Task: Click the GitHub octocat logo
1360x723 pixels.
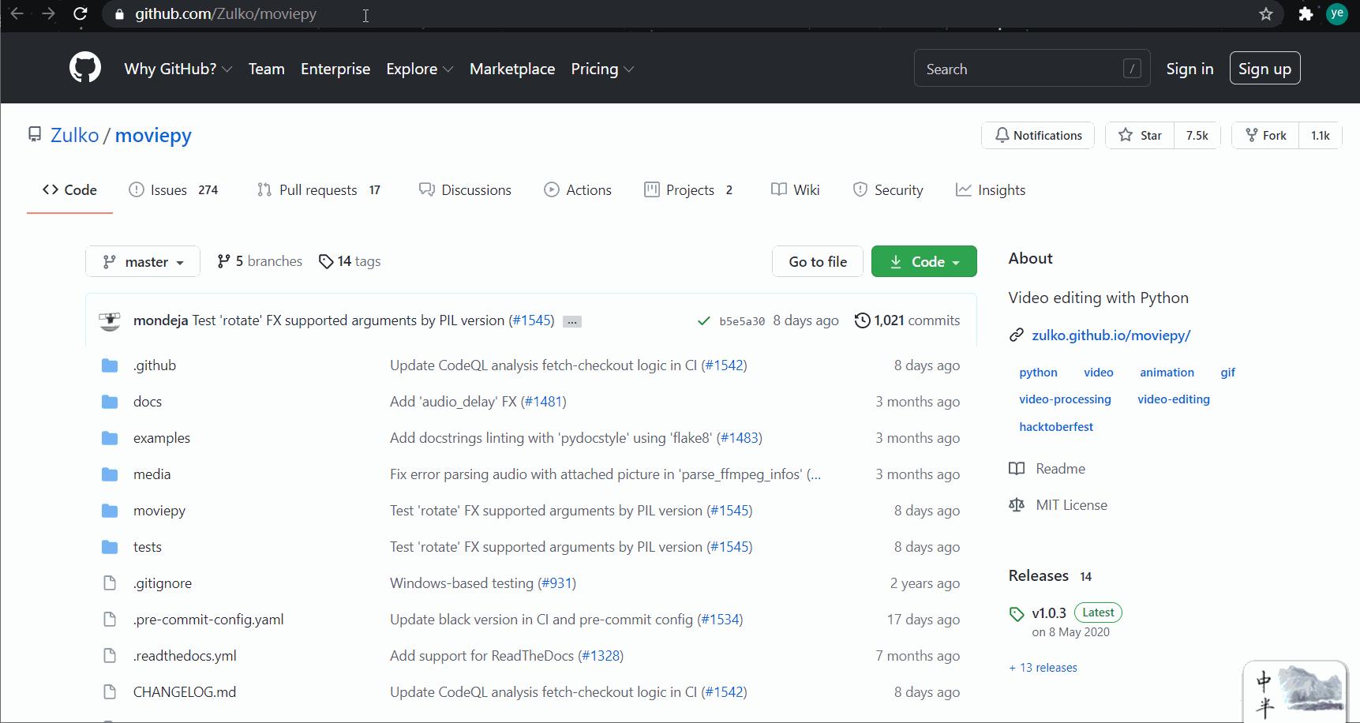Action: click(x=85, y=69)
